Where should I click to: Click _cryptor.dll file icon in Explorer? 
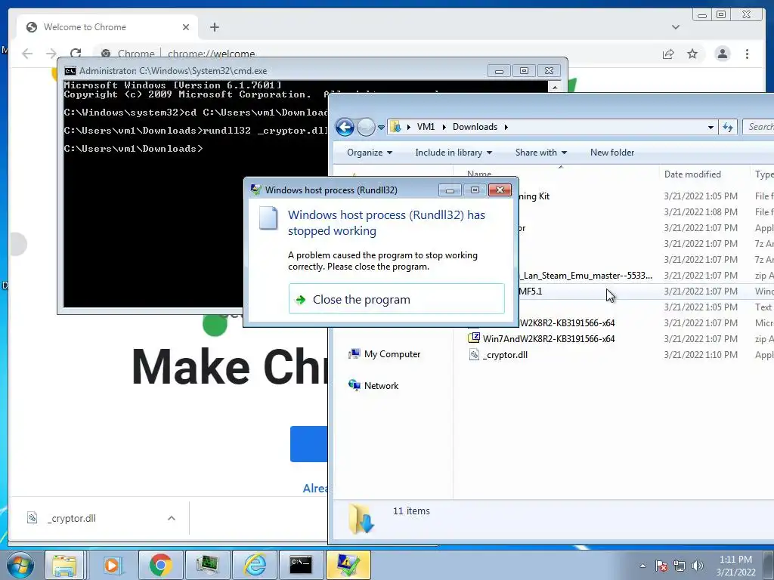(474, 355)
